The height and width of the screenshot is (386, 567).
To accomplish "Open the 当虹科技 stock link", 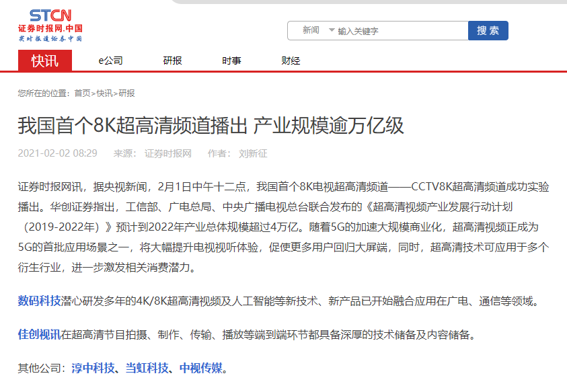I will pyautogui.click(x=147, y=368).
